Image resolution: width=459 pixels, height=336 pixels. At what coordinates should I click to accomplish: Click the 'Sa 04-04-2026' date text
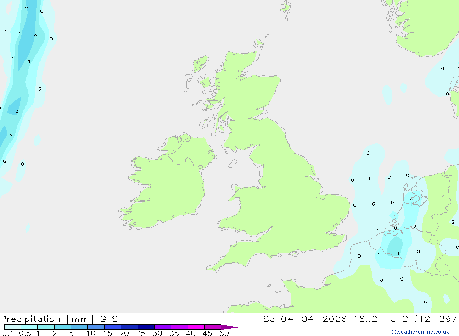point(305,319)
